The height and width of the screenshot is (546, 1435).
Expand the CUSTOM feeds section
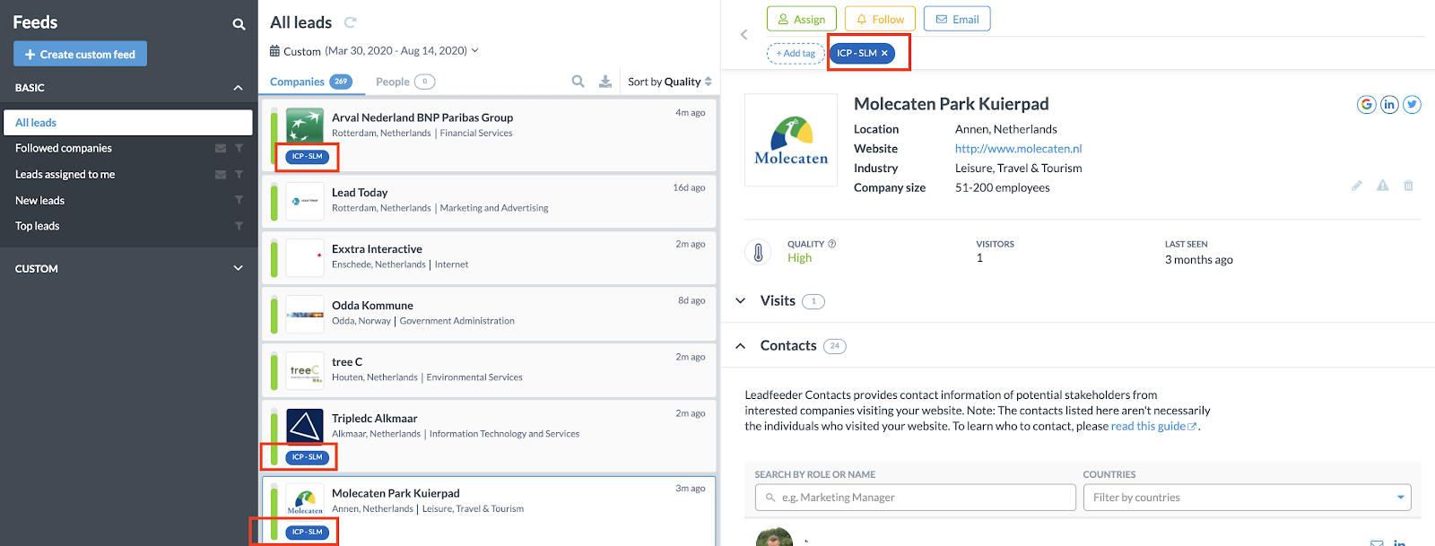click(238, 268)
